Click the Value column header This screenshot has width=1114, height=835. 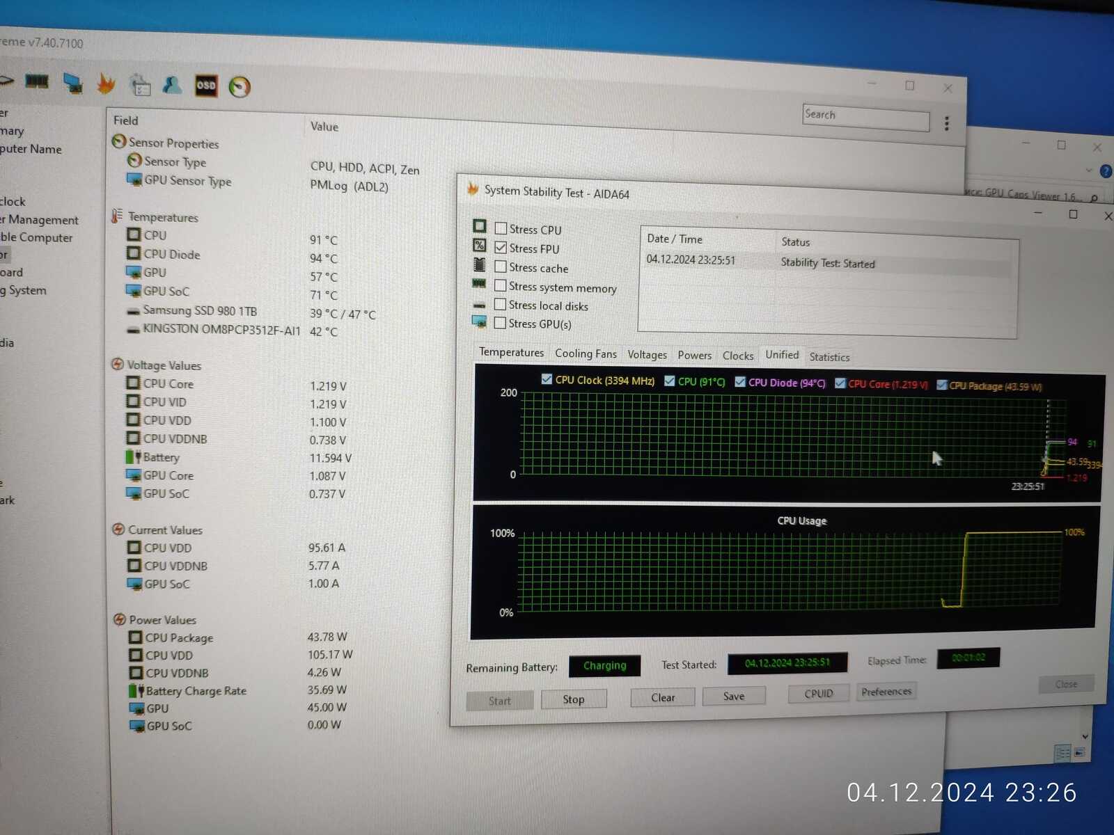(324, 127)
